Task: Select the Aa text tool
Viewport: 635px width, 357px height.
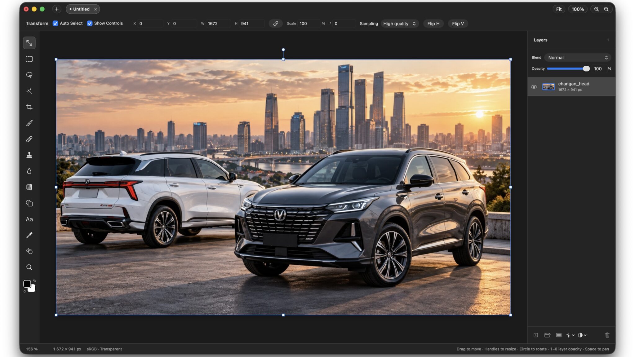Action: coord(29,219)
